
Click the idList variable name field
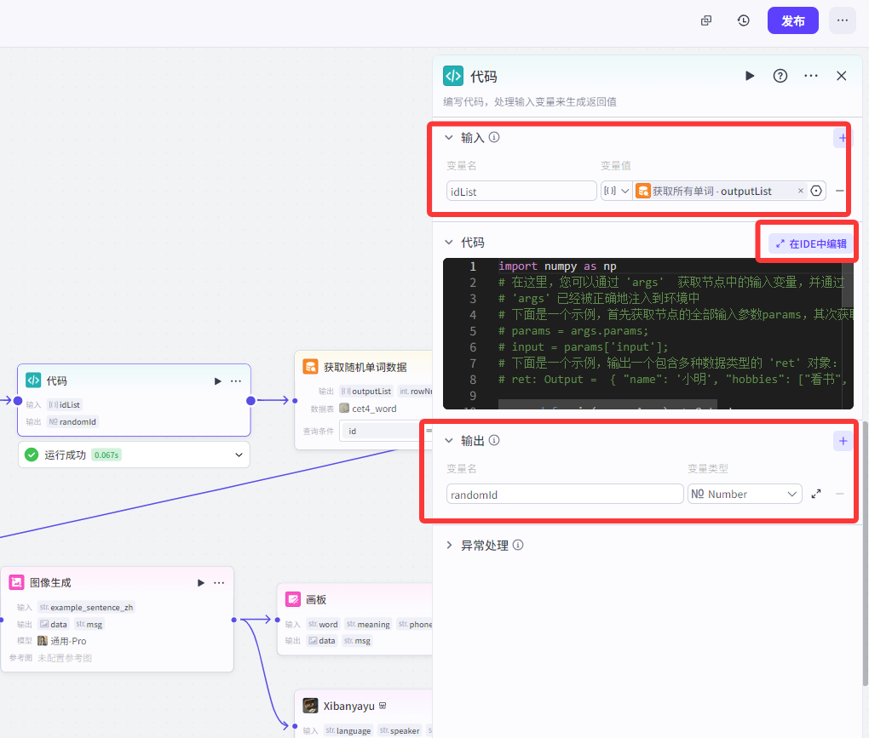pyautogui.click(x=521, y=191)
